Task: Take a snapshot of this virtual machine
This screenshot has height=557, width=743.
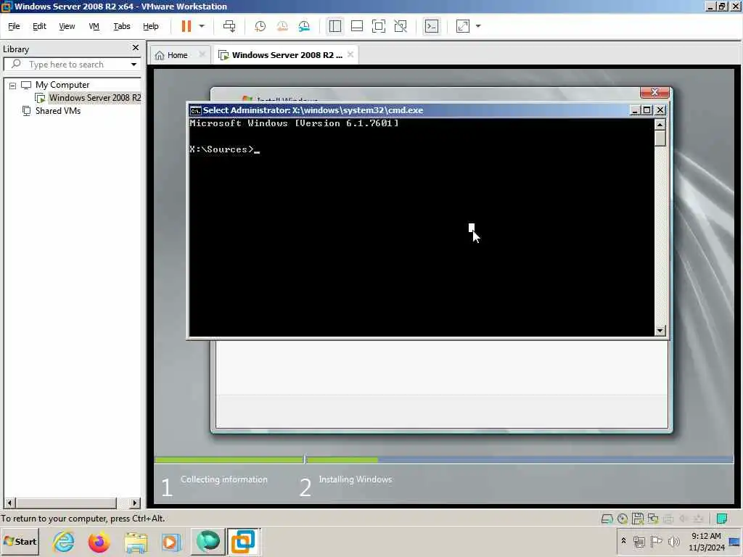Action: [260, 26]
